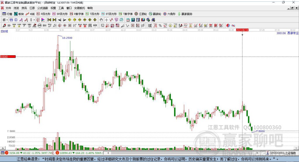The image size is (299, 162).
Task: Select the hand pan tool
Action: [101, 20]
